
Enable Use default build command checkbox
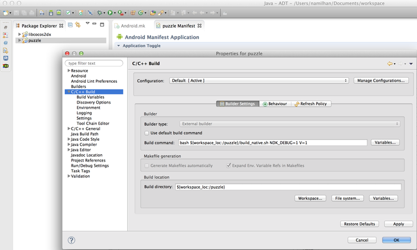click(147, 133)
